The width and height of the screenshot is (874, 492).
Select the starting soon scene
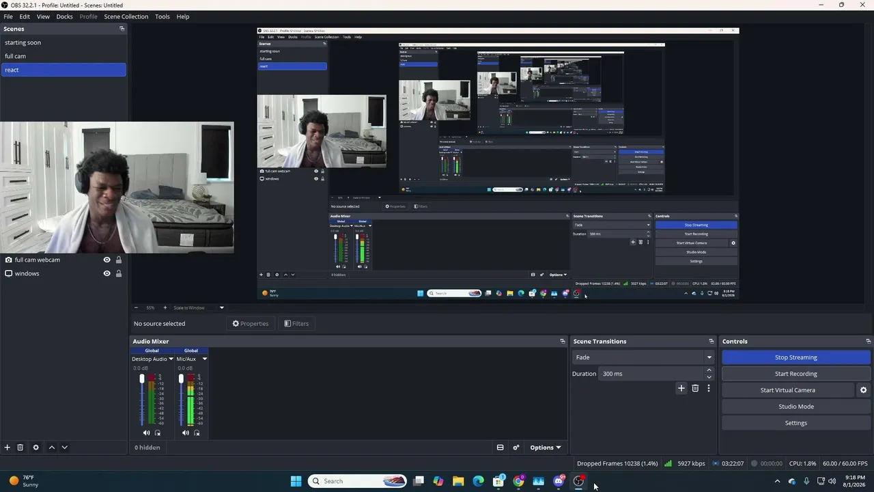[x=64, y=42]
